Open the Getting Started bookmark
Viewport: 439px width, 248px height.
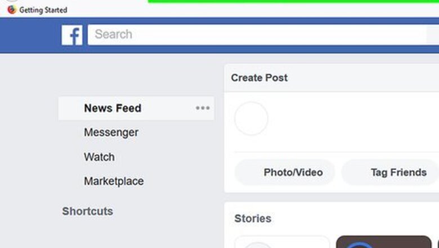click(x=43, y=10)
